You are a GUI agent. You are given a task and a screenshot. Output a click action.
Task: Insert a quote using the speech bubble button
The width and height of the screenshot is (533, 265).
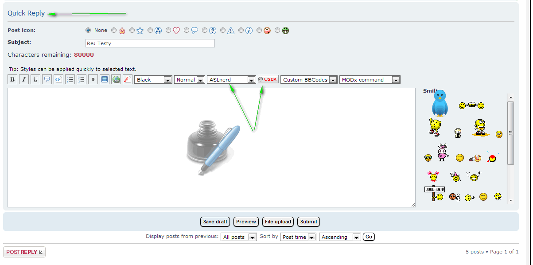tap(47, 80)
